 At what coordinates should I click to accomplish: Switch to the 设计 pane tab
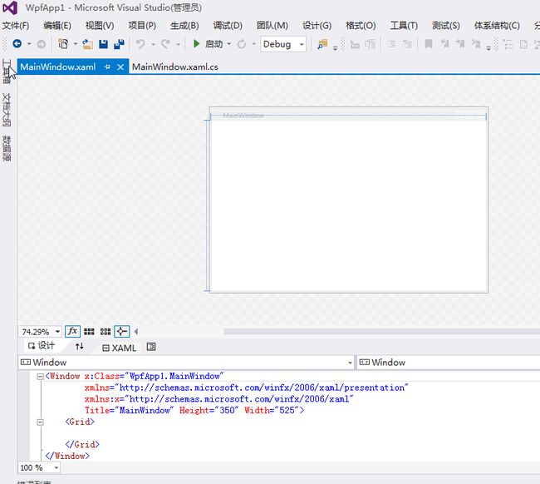click(x=42, y=346)
